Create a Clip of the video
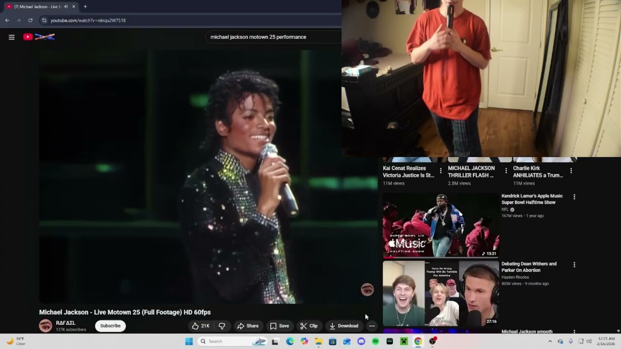The height and width of the screenshot is (349, 621). (x=309, y=326)
